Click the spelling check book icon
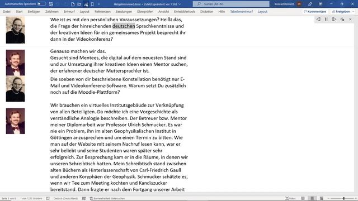 48,199
